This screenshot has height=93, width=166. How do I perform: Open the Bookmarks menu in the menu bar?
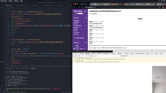pos(4,1)
